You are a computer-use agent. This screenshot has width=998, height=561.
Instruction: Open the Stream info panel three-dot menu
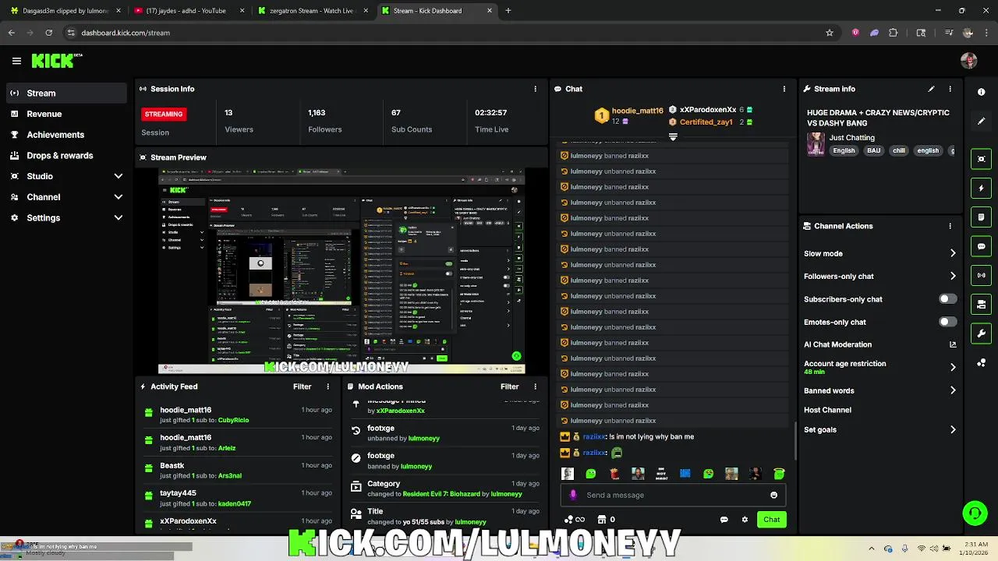coord(950,89)
